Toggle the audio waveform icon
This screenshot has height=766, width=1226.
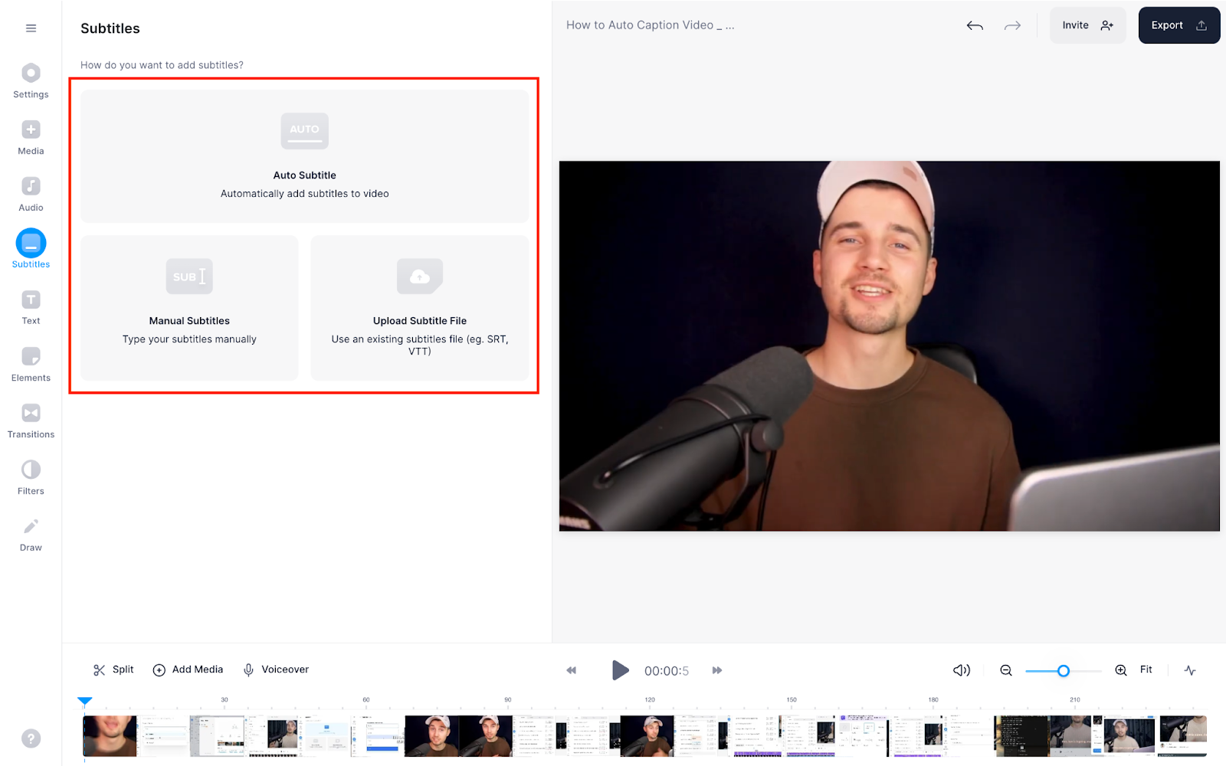click(1190, 670)
